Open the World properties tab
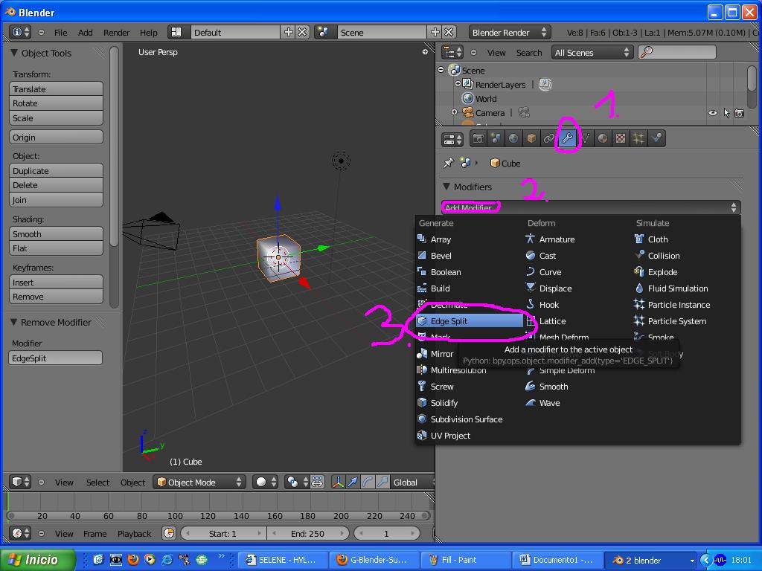The image size is (762, 571). [x=513, y=138]
